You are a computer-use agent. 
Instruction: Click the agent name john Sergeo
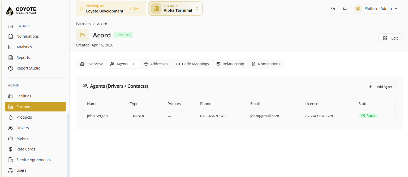(97, 116)
